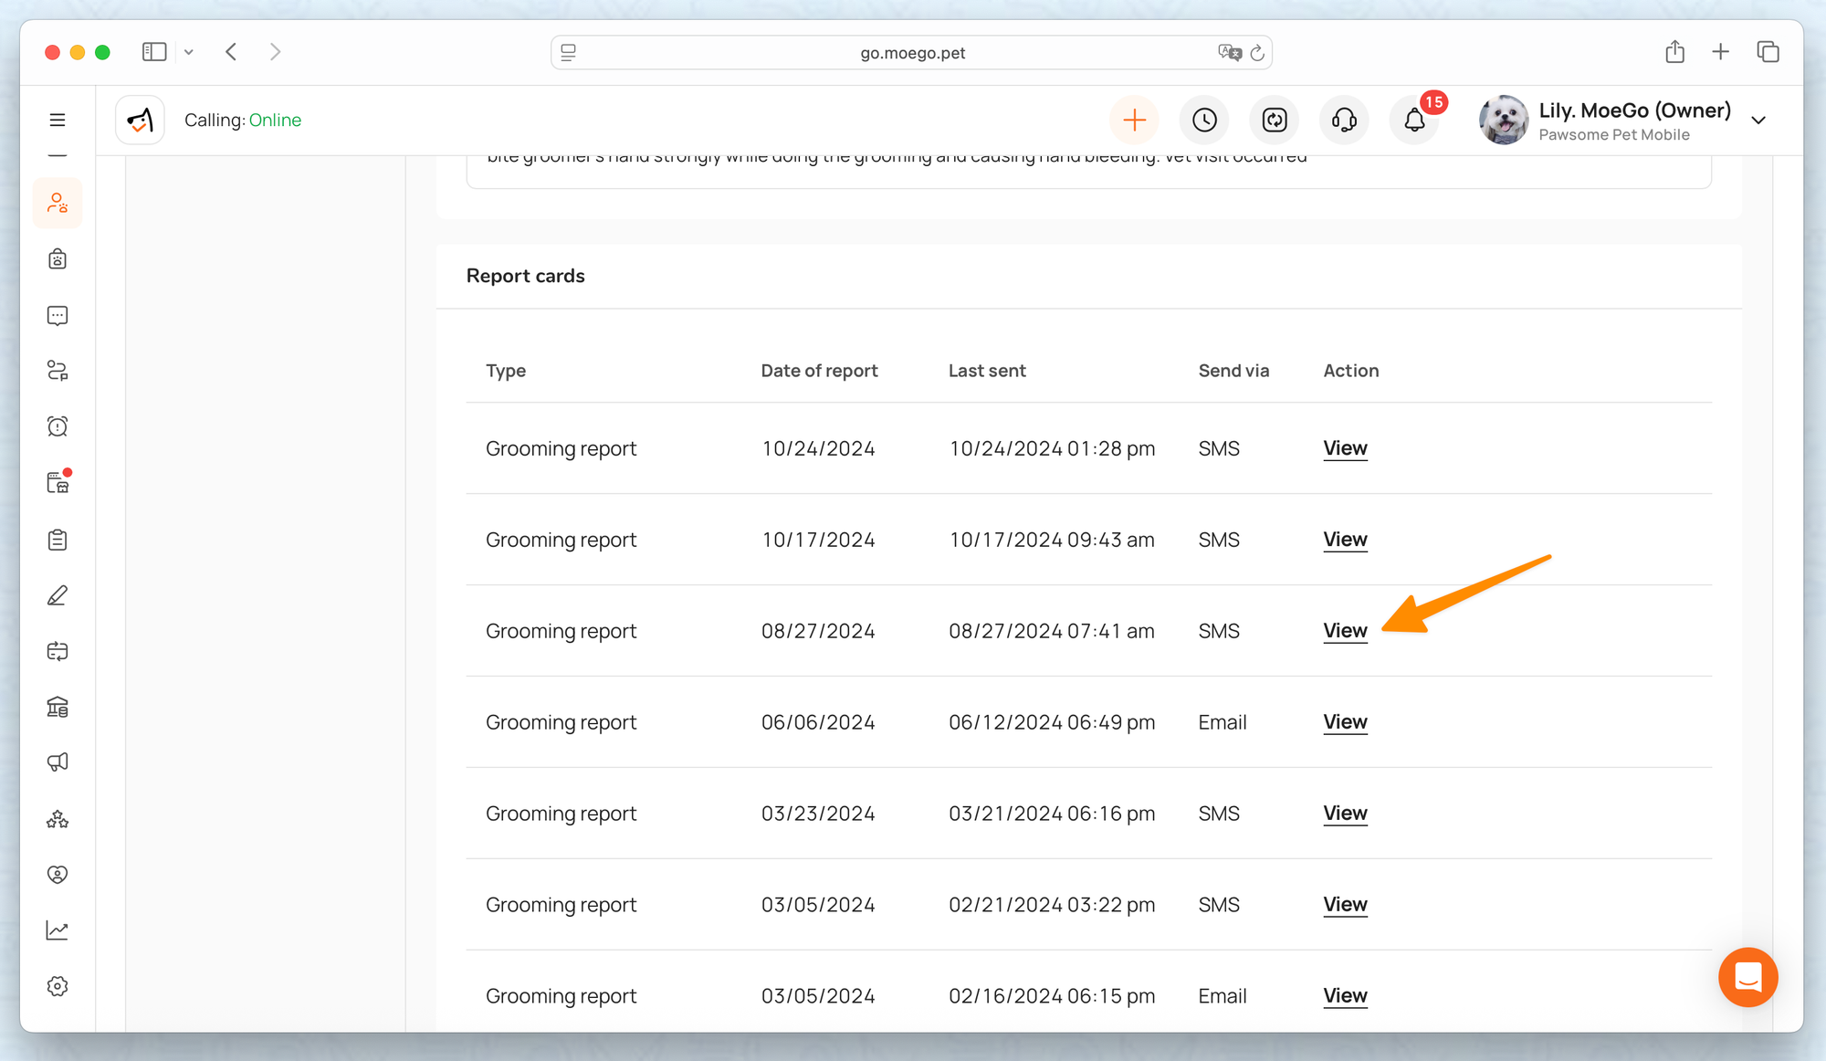The width and height of the screenshot is (1826, 1061).
Task: View the 06/06/2024 grooming report sent by Email
Action: (x=1345, y=722)
